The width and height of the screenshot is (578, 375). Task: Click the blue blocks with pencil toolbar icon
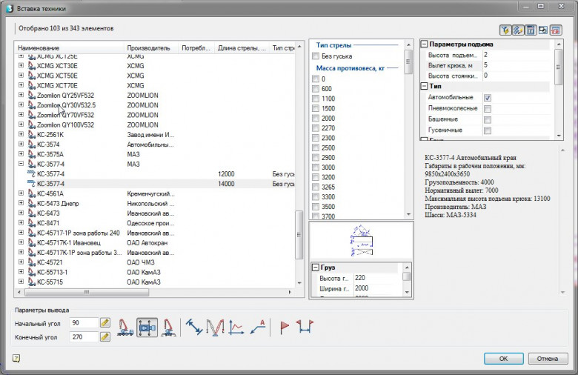(518, 30)
